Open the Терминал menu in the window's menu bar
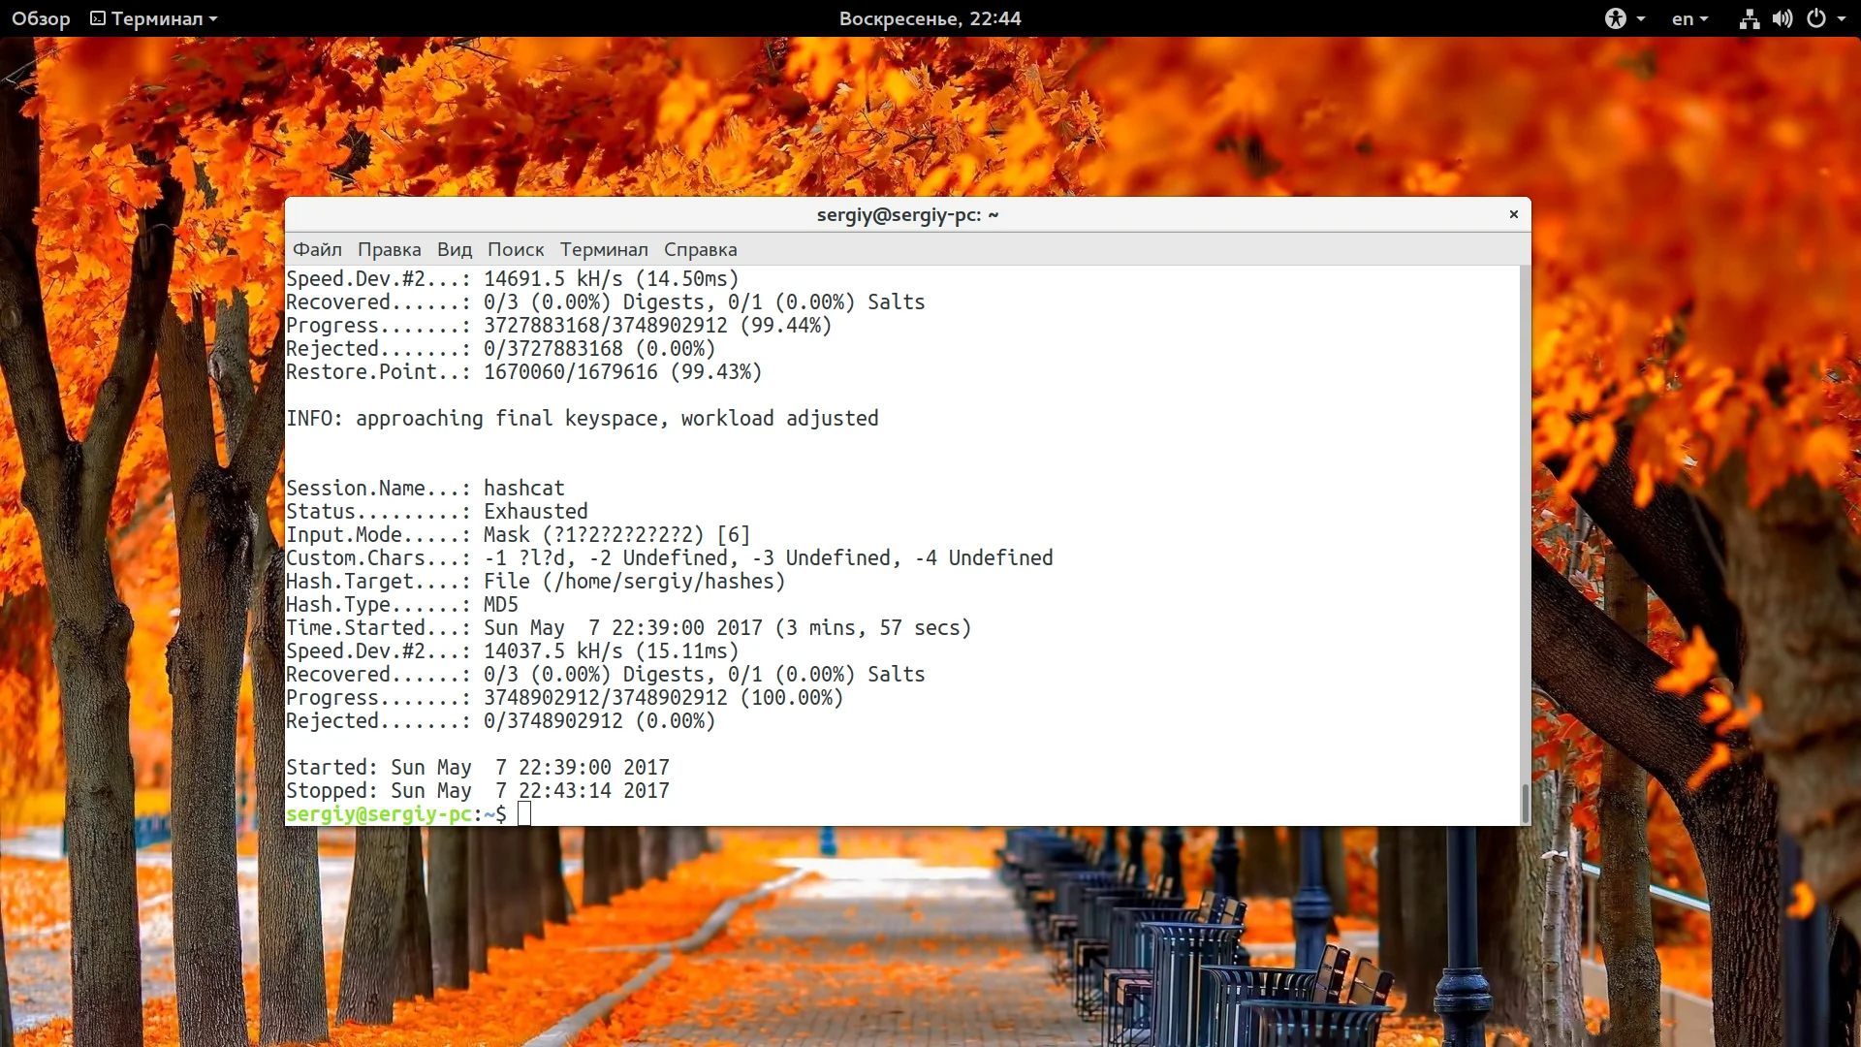The image size is (1861, 1047). (x=604, y=249)
